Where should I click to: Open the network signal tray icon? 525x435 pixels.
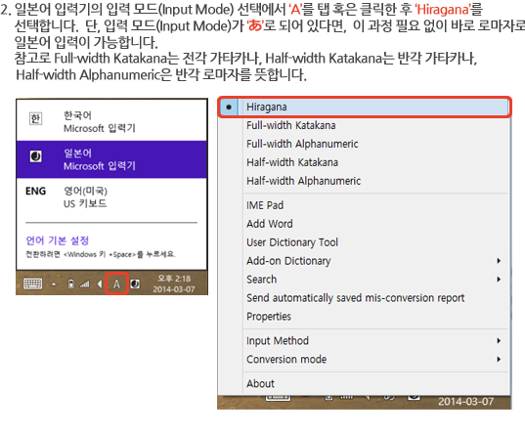click(85, 284)
